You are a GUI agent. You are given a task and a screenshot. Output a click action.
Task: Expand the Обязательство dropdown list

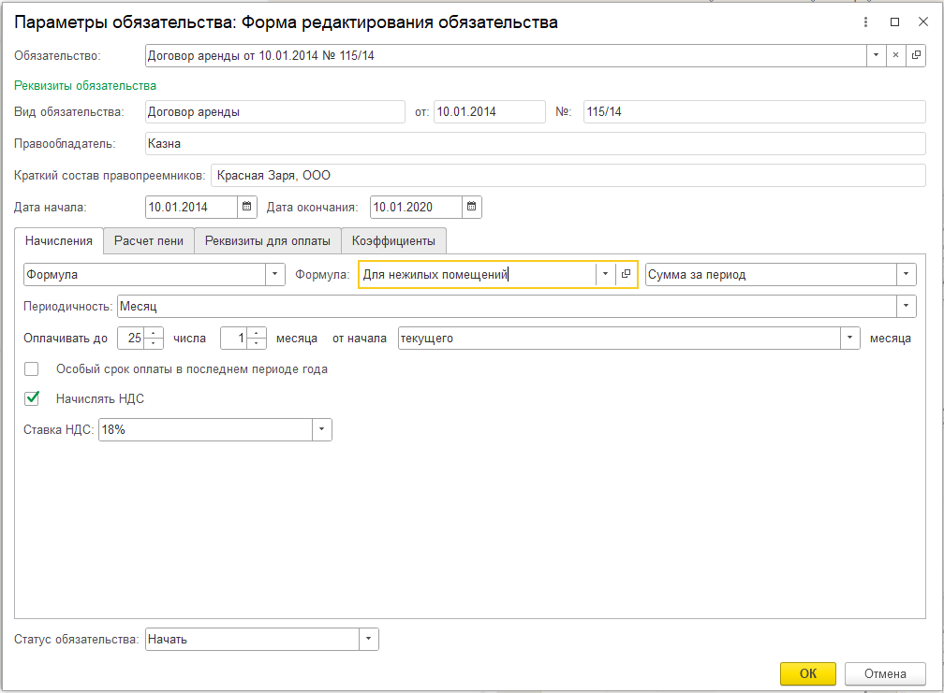coord(876,55)
